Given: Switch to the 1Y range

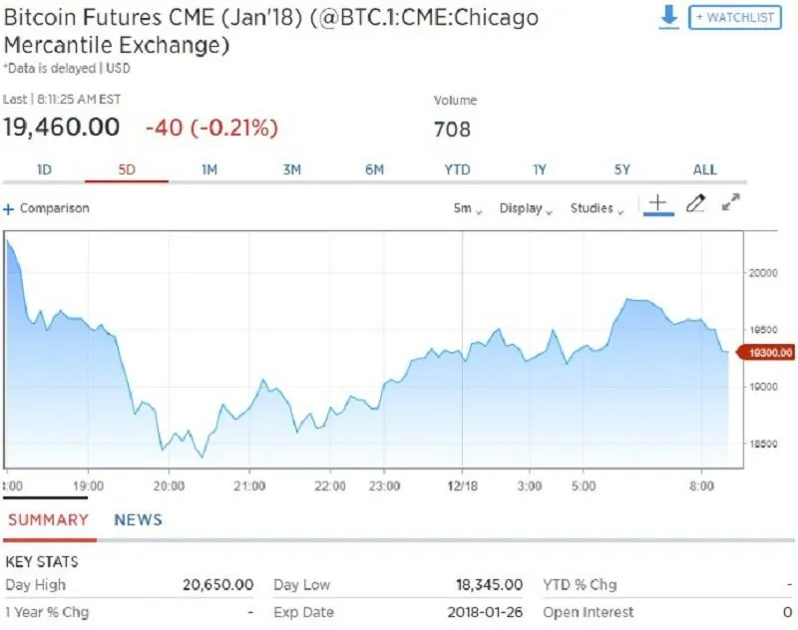Looking at the screenshot, I should click(x=540, y=169).
